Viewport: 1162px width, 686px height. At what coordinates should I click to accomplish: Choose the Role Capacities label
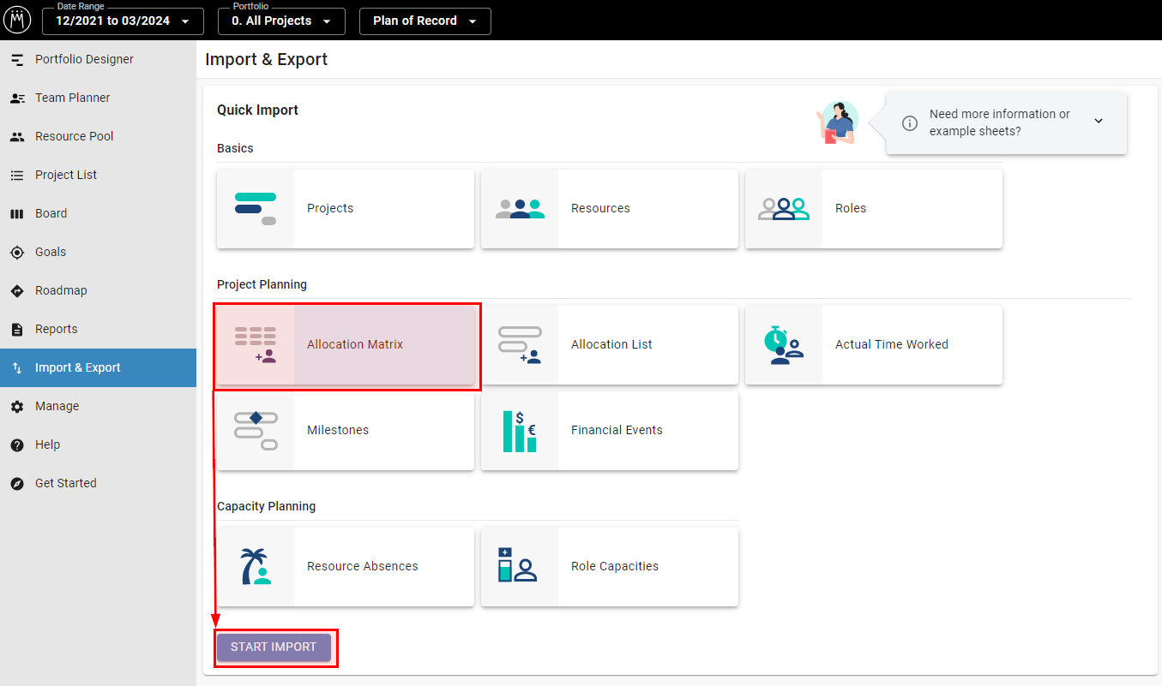click(x=615, y=567)
